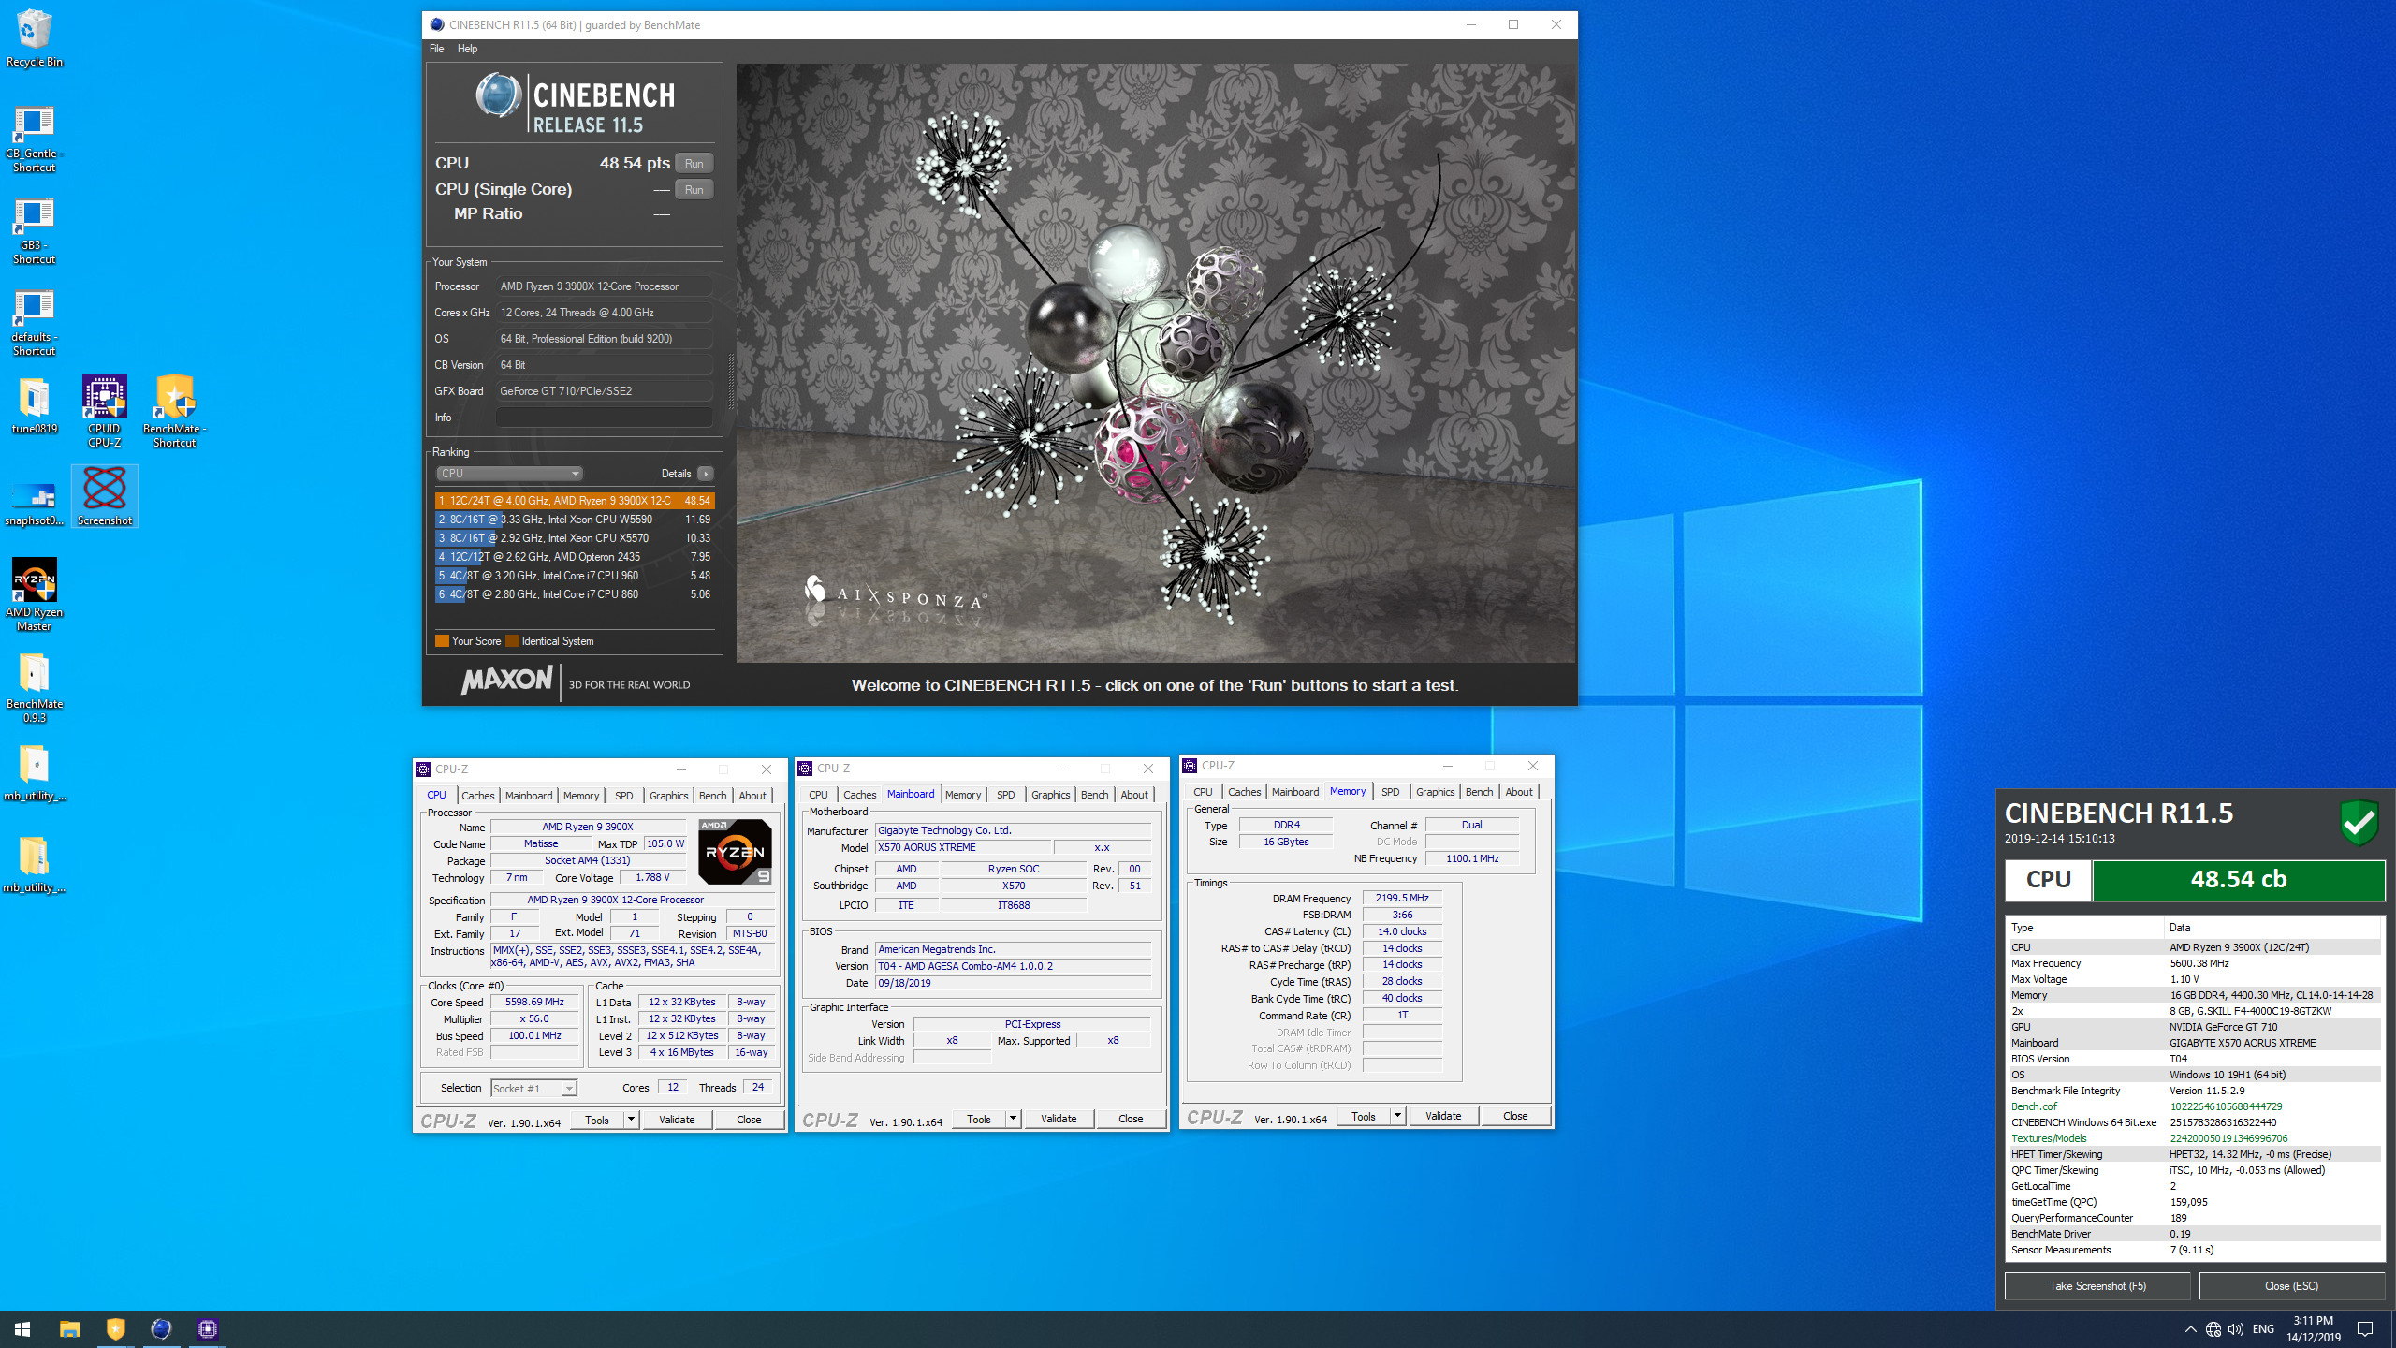
Task: Expand Tools dropdown arrow in Mainboard CPU-Z window
Action: [1013, 1119]
